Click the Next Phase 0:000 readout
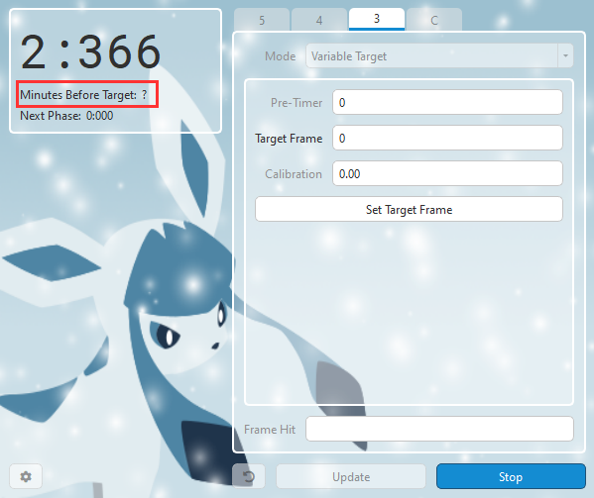Viewport: 594px width, 498px height. click(66, 115)
